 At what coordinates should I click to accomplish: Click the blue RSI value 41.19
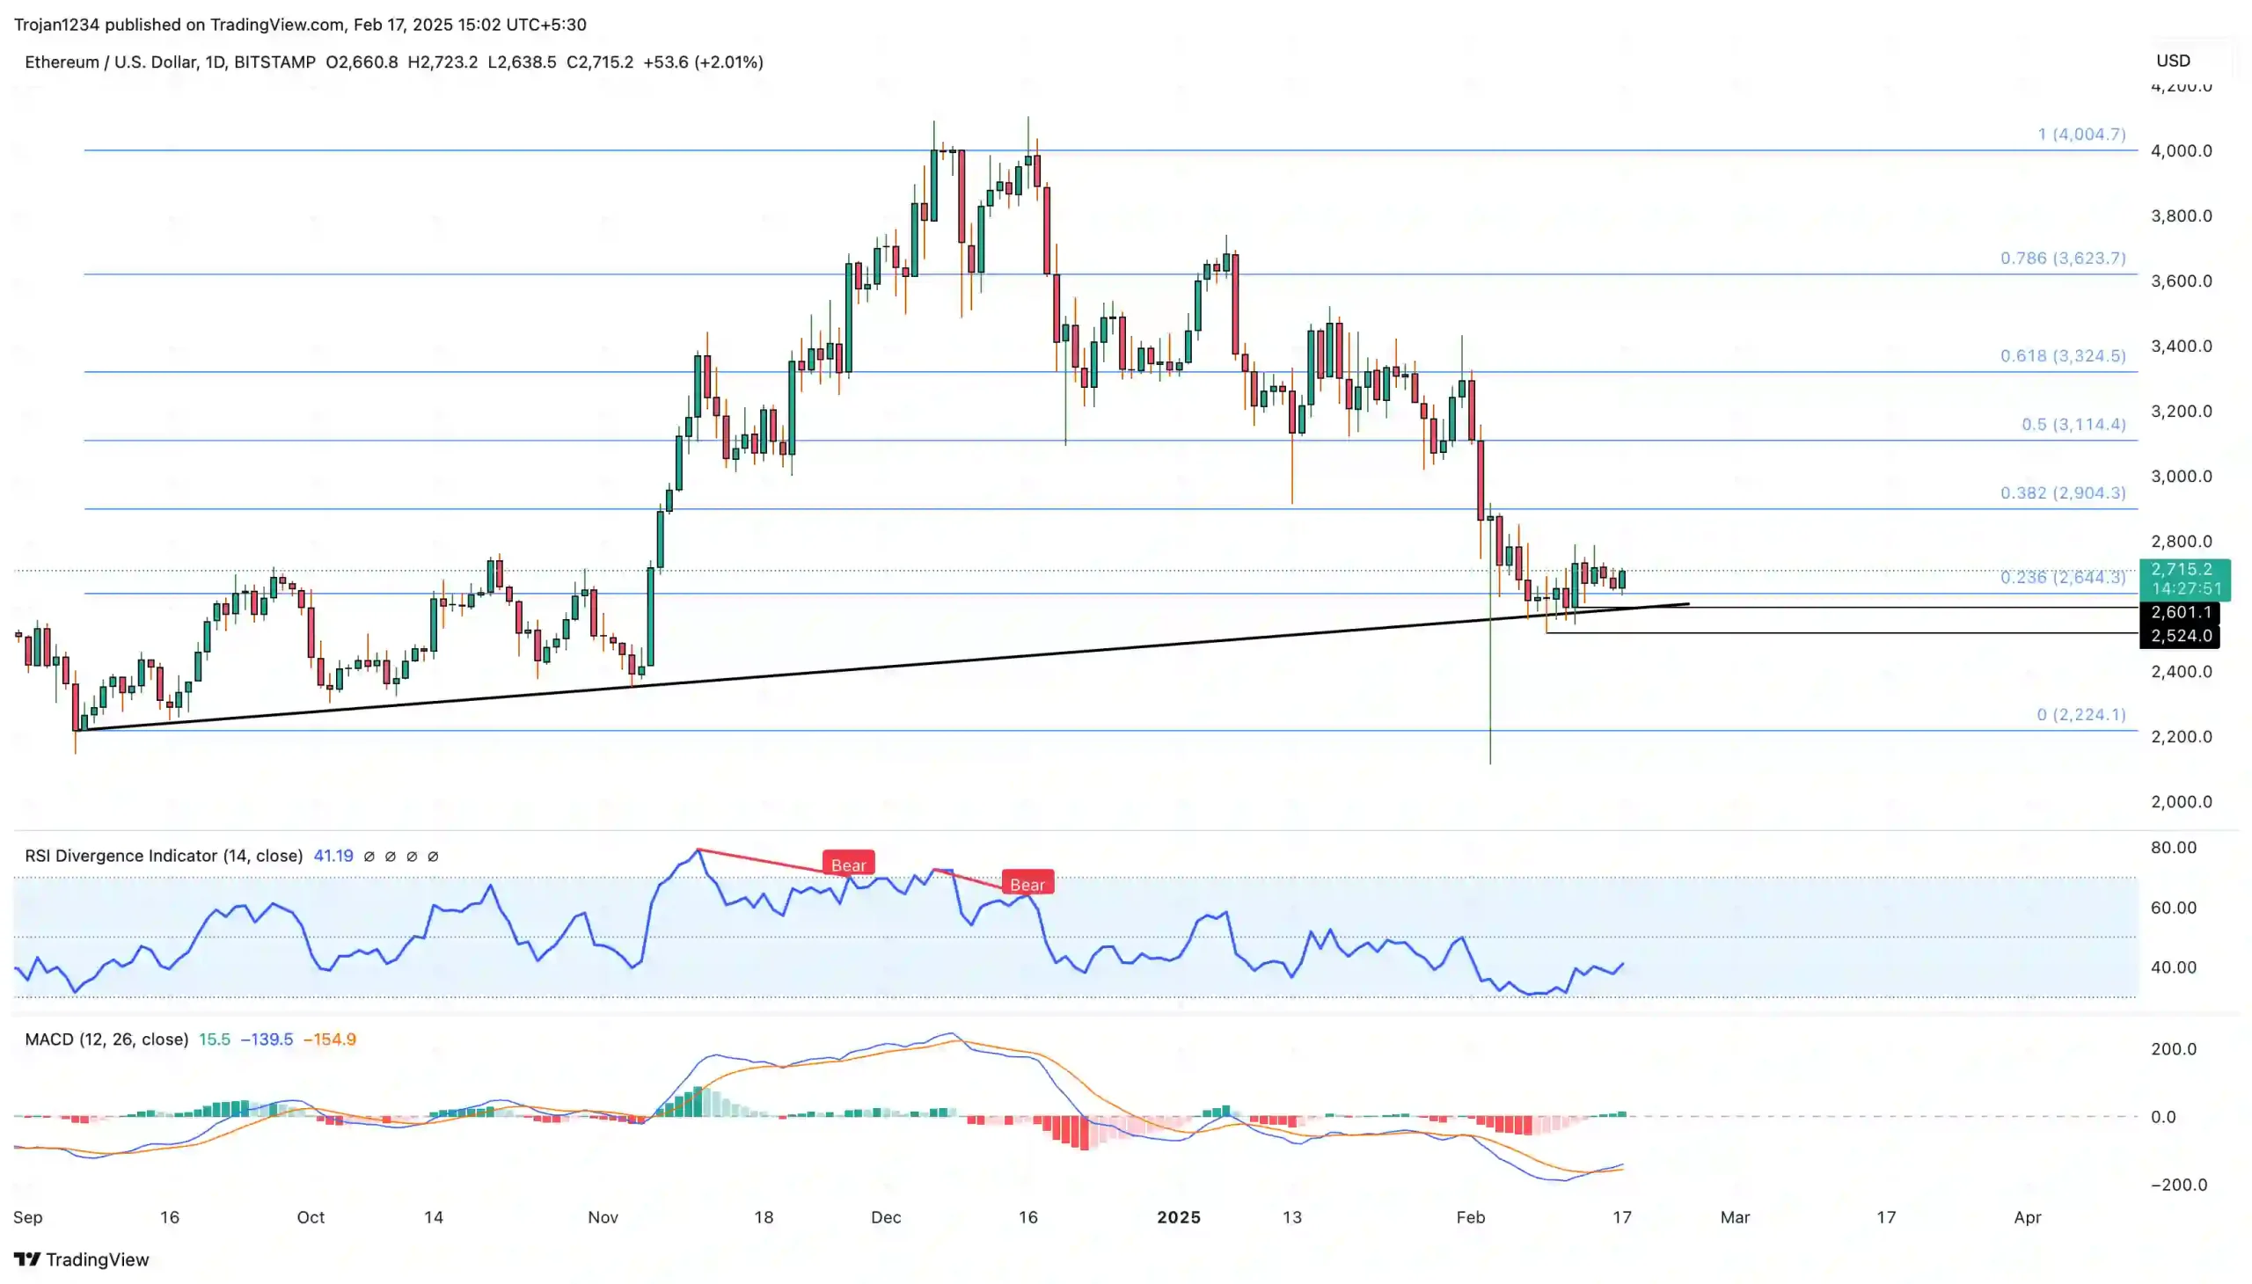[x=333, y=856]
